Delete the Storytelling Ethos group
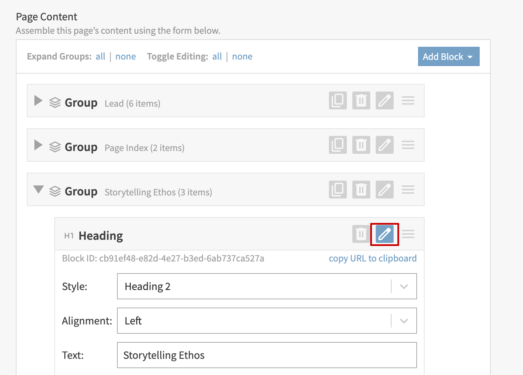 [361, 190]
